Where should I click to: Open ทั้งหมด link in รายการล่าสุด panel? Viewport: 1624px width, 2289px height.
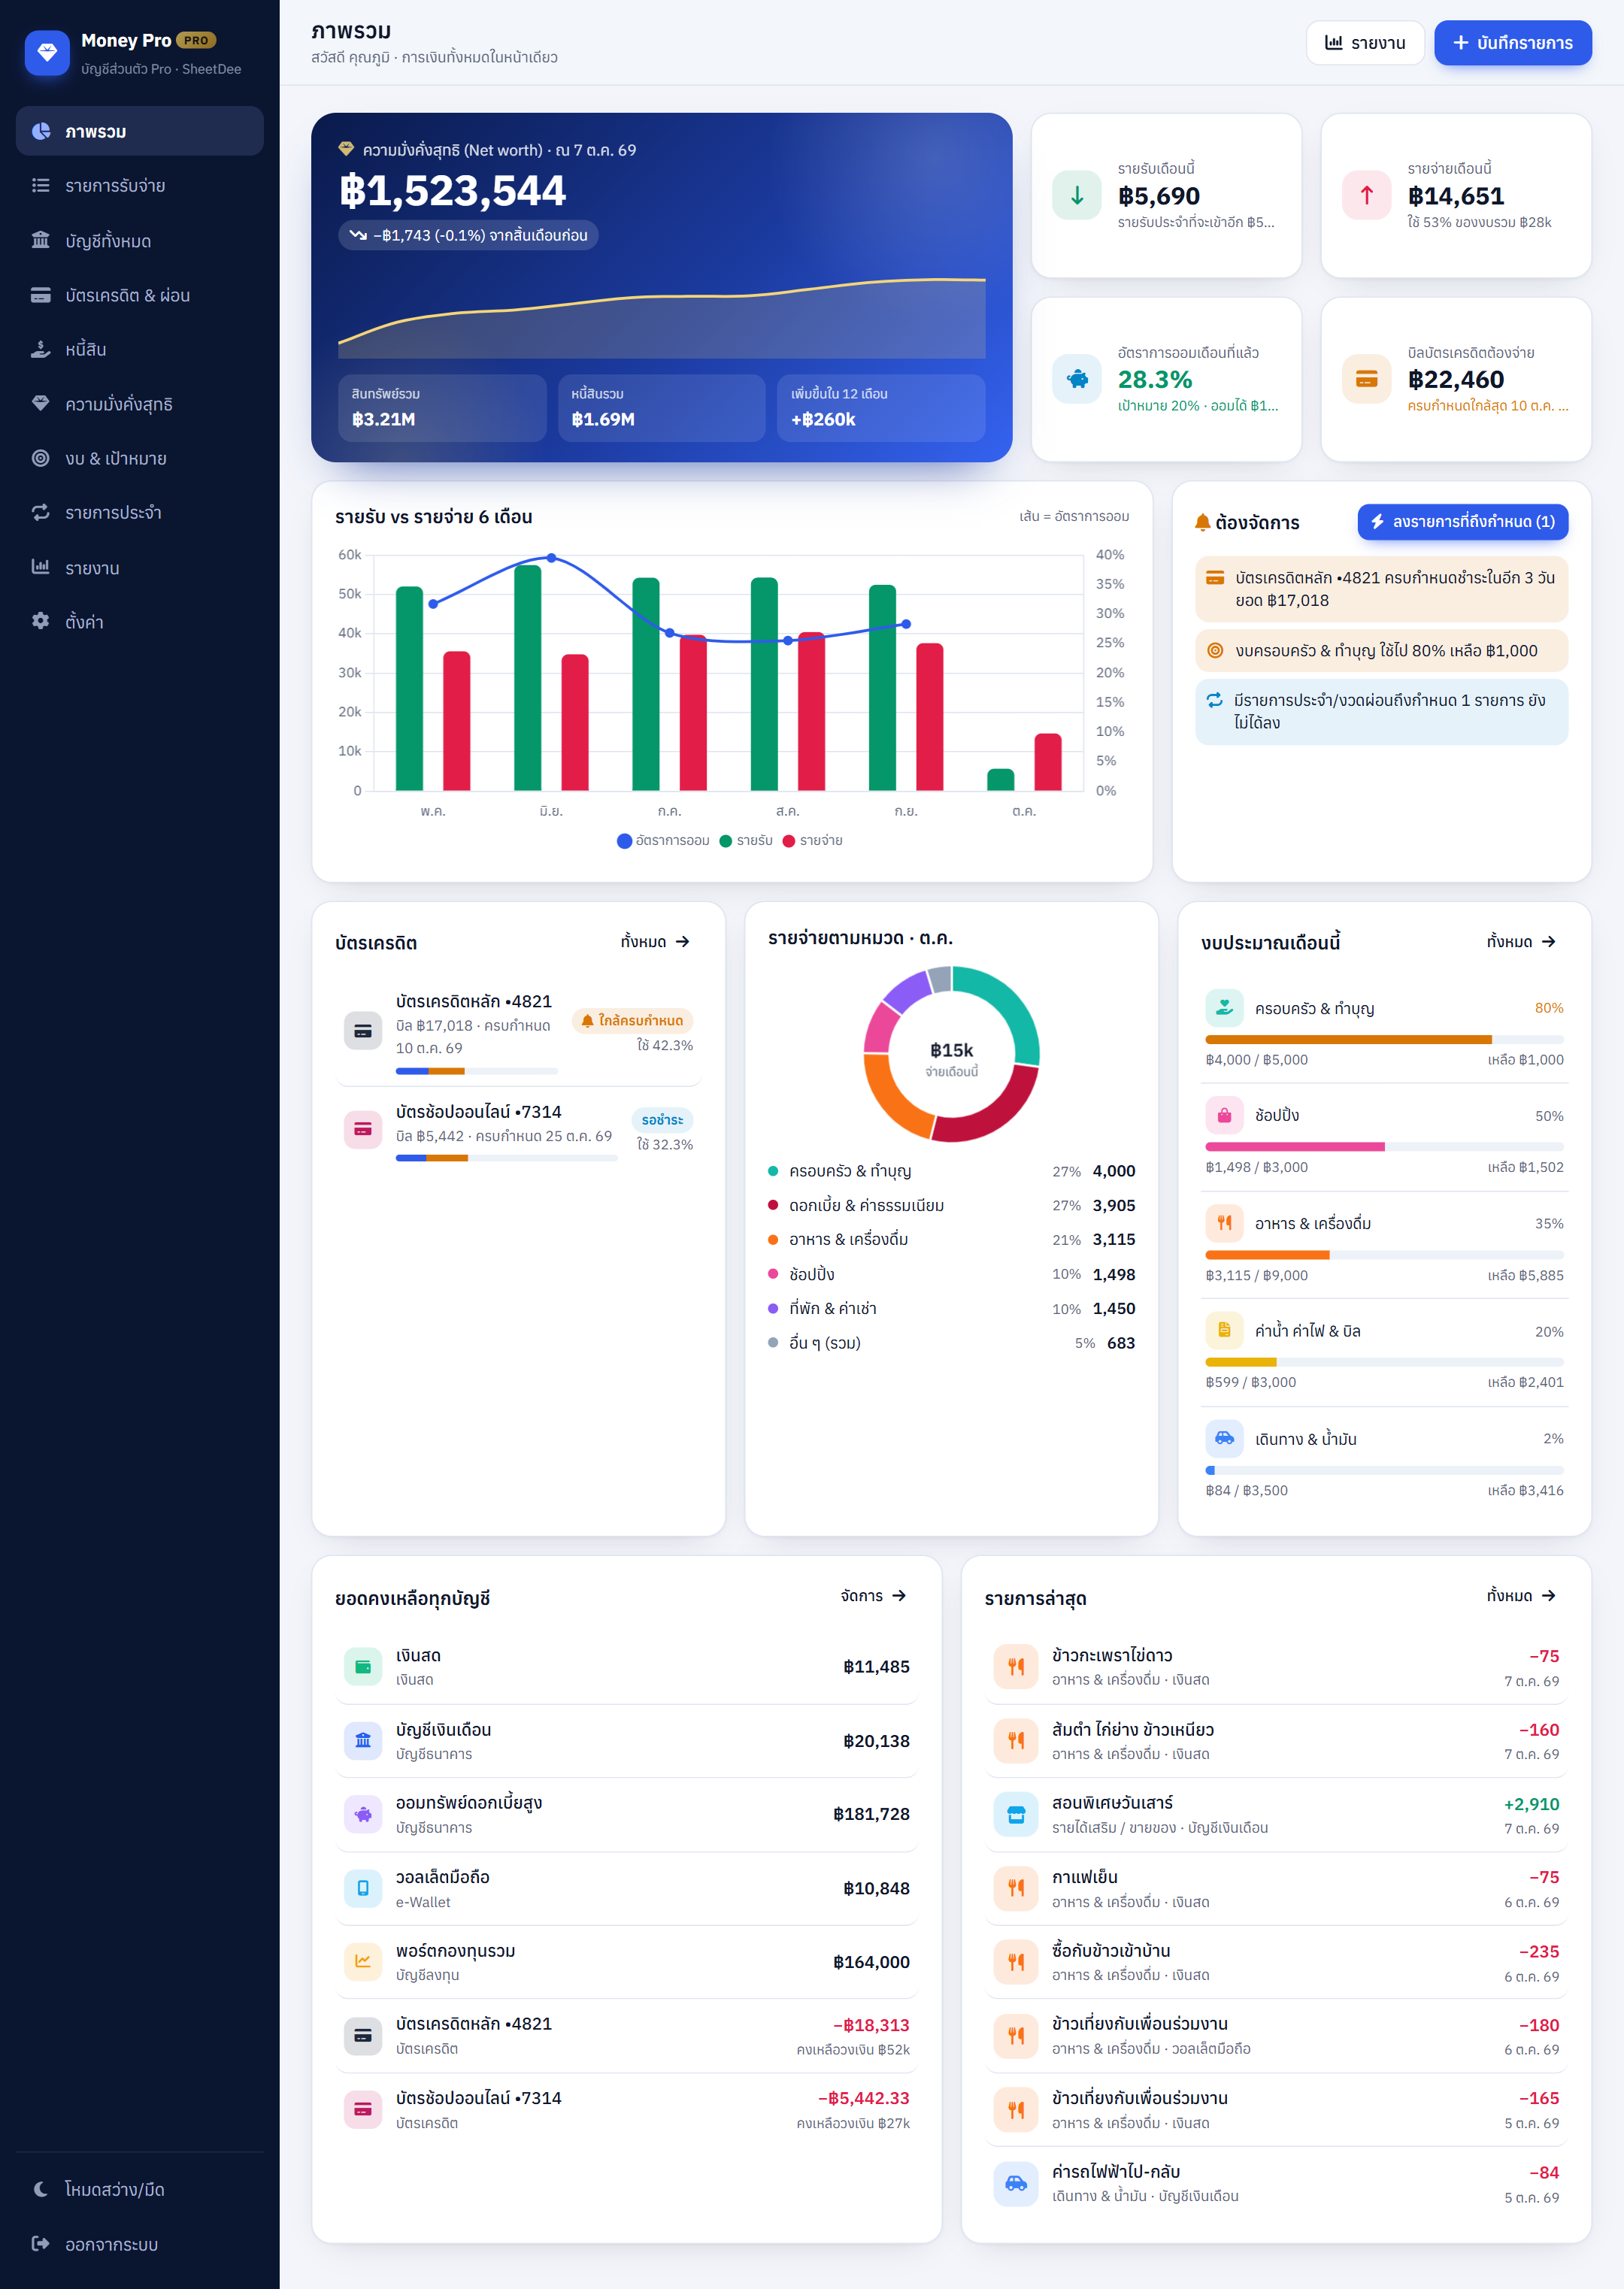(x=1521, y=1595)
